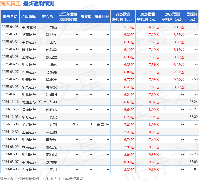Click the 5.18亿 profit value
The width and height of the screenshot is (199, 181).
tap(129, 27)
